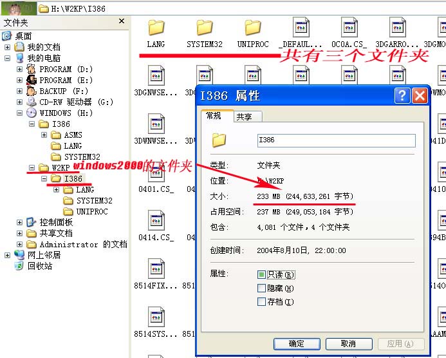Image resolution: width=446 pixels, height=358 pixels.
Task: Click the 控制面板 control panel icon
Action: pos(32,222)
